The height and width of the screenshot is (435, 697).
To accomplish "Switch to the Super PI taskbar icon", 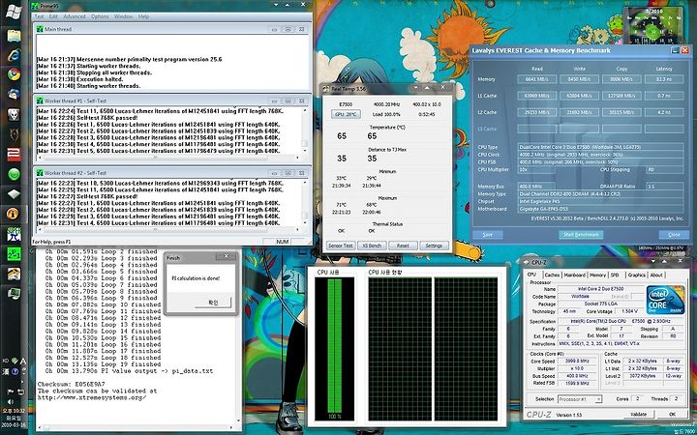I will 14,234.
